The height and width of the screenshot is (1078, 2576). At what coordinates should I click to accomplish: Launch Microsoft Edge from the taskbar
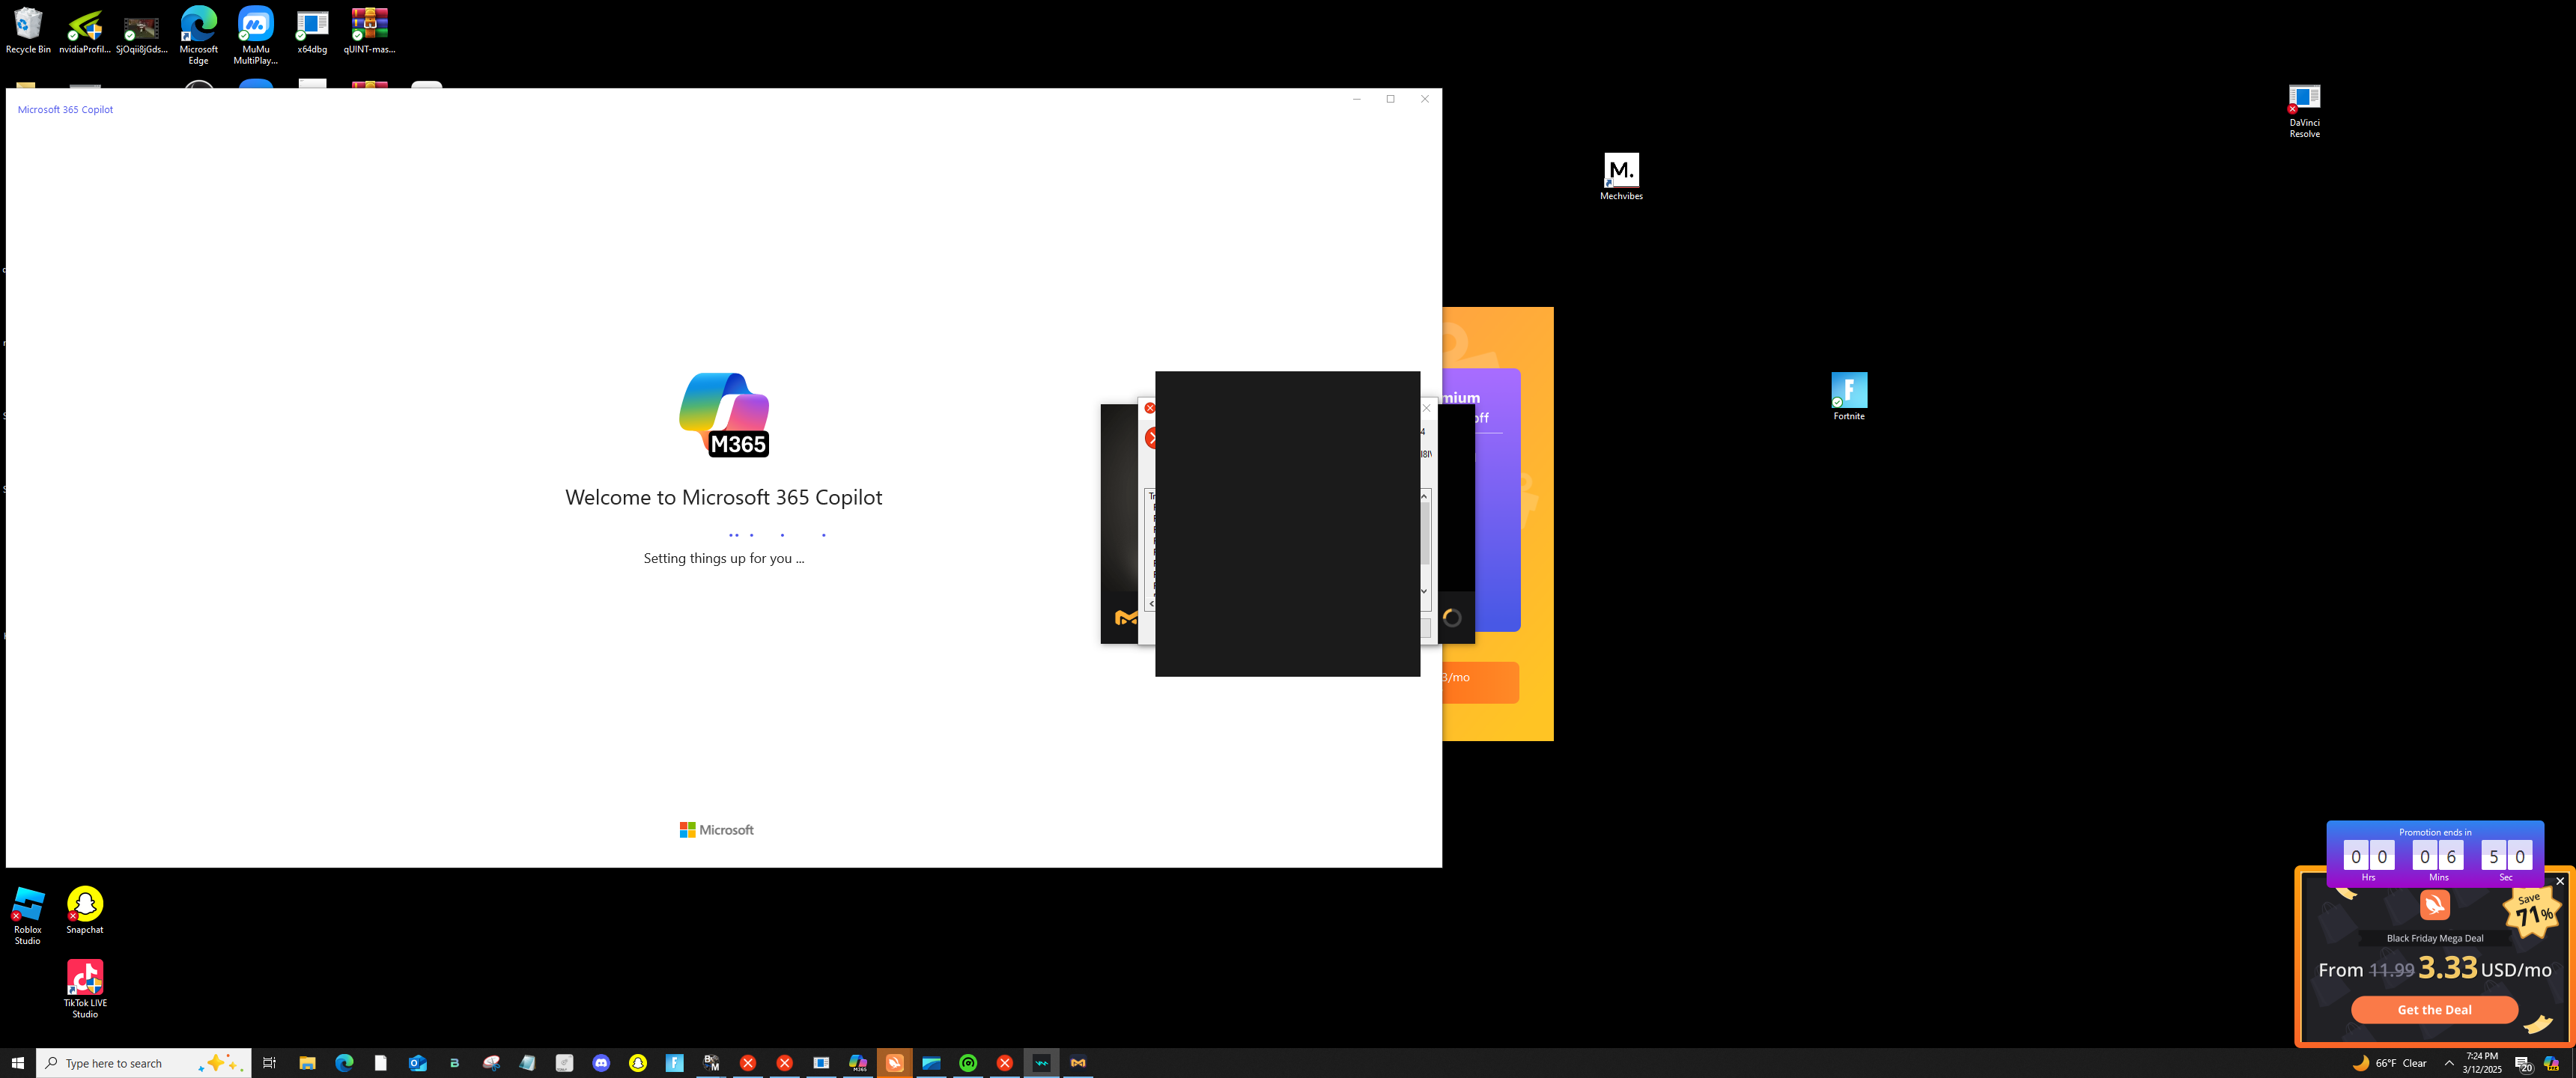coord(344,1063)
